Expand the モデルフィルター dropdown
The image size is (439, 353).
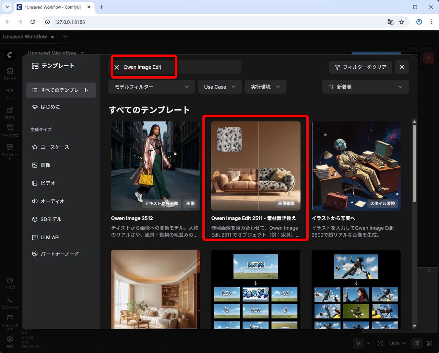[x=151, y=87]
